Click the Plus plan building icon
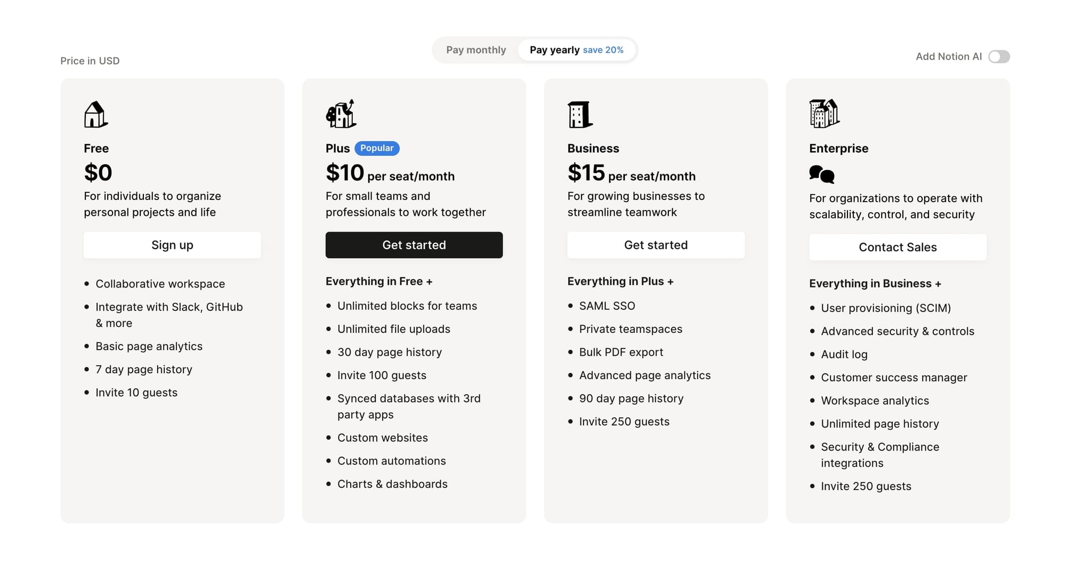1066x568 pixels. tap(341, 114)
